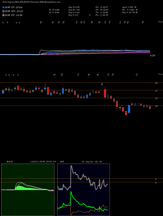Click the price axis label 27
163x216 pixels.
pos(156,91)
